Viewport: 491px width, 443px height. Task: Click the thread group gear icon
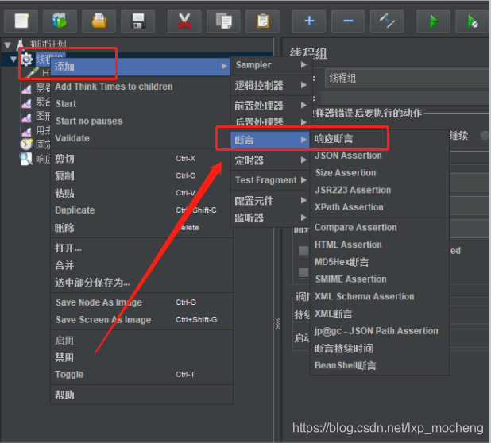click(26, 59)
